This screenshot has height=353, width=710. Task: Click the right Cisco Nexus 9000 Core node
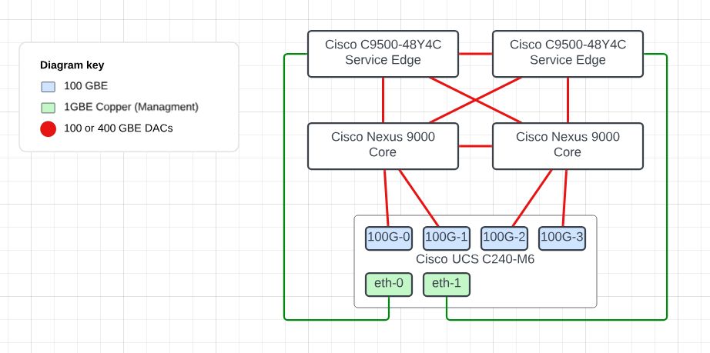pos(568,145)
